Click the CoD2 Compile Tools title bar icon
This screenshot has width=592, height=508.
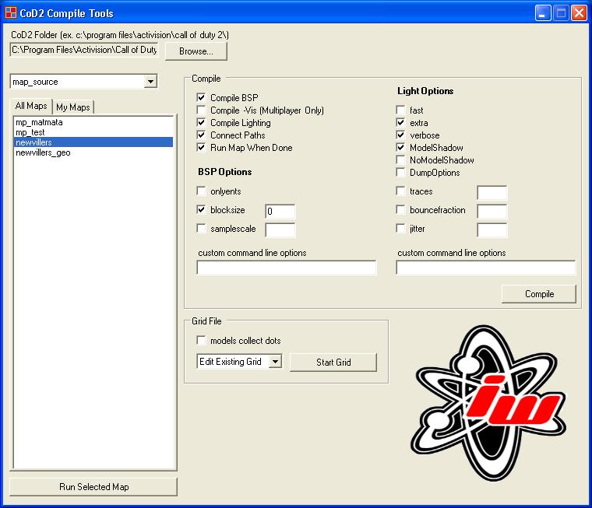point(11,12)
